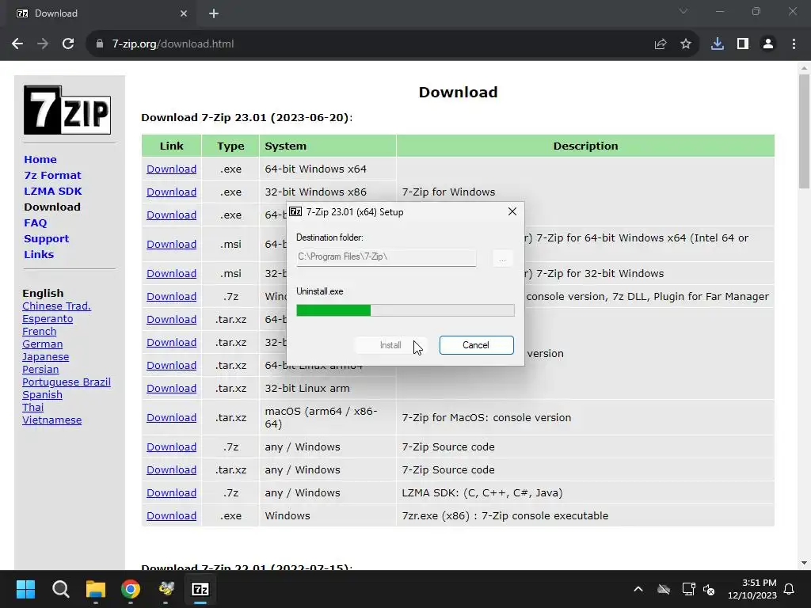The height and width of the screenshot is (608, 811).
Task: Select the 7-Zip installer taskbar icon
Action: (200, 589)
